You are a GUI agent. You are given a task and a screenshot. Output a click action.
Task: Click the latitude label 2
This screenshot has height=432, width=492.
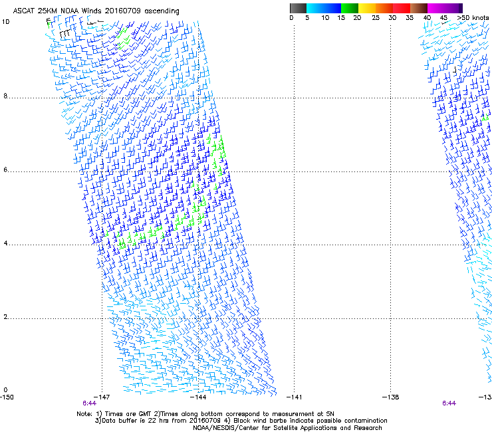coord(5,317)
